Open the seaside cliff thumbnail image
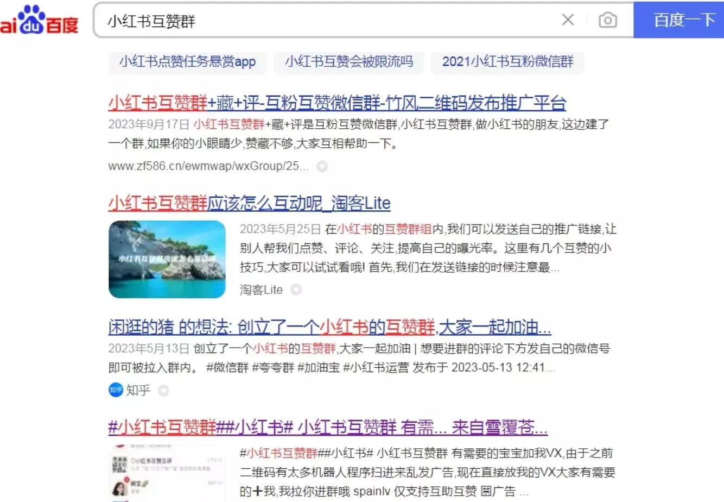Viewport: 724px width, 502px height. [167, 259]
